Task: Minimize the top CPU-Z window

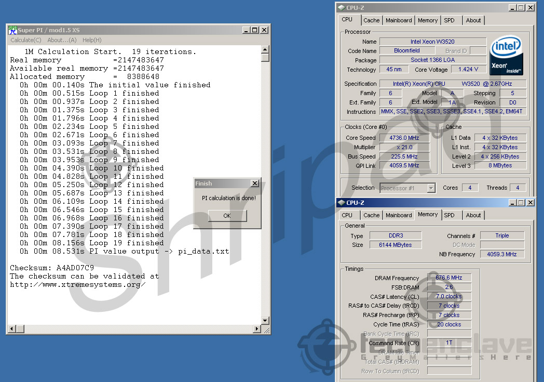Action: (512, 8)
